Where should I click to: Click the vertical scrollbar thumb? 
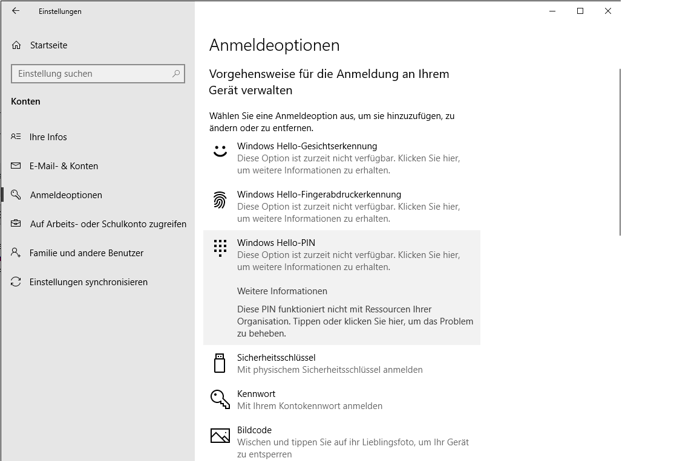pyautogui.click(x=620, y=152)
